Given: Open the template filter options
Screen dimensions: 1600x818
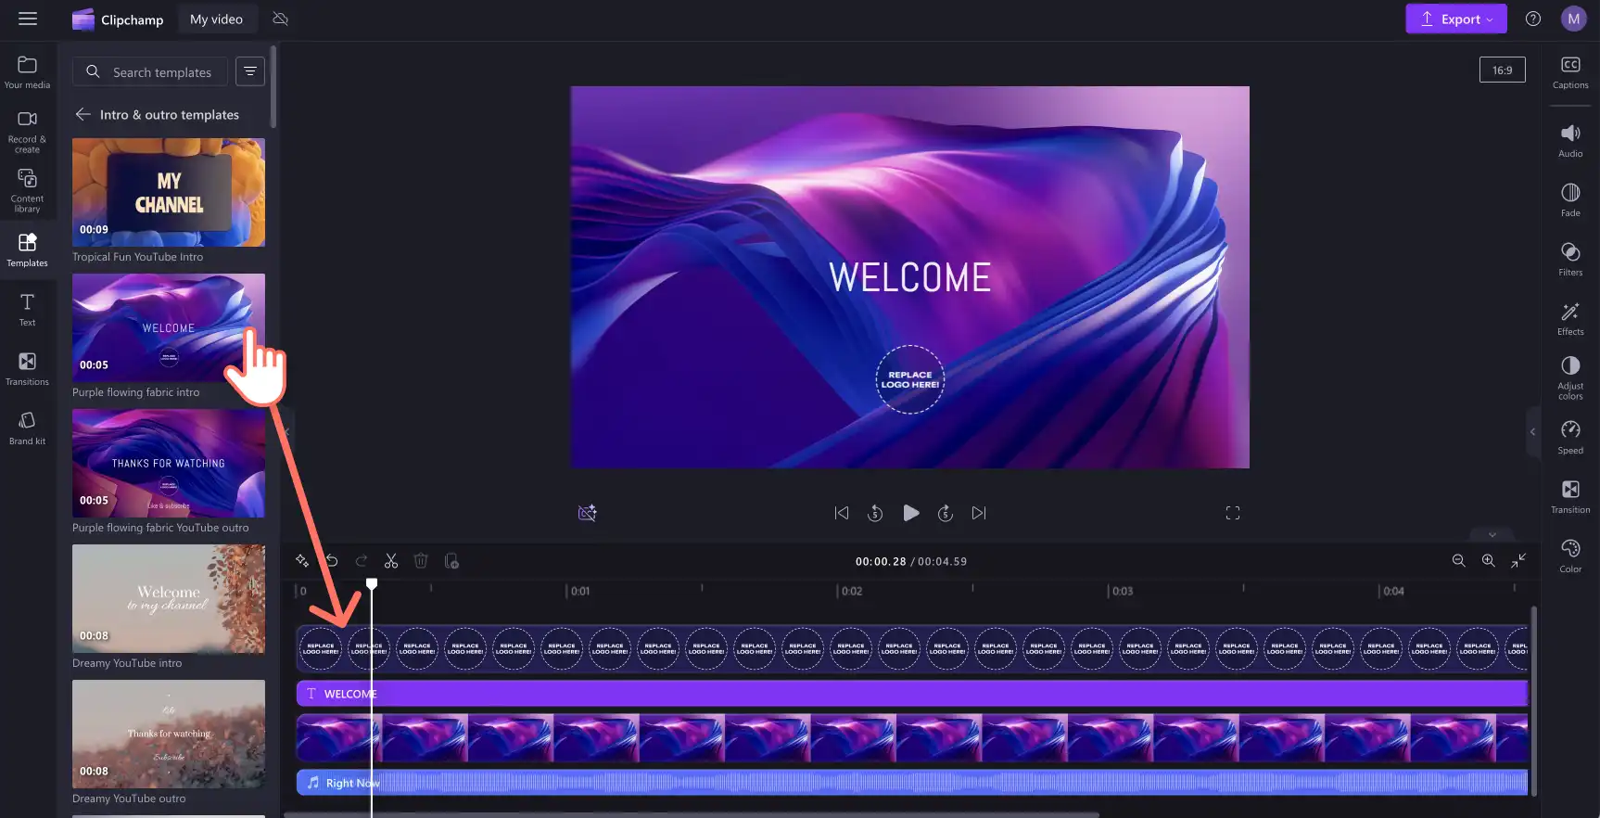Looking at the screenshot, I should click(x=250, y=71).
